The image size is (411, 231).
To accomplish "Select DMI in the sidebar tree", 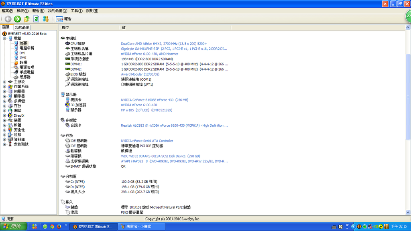I will coord(22,53).
